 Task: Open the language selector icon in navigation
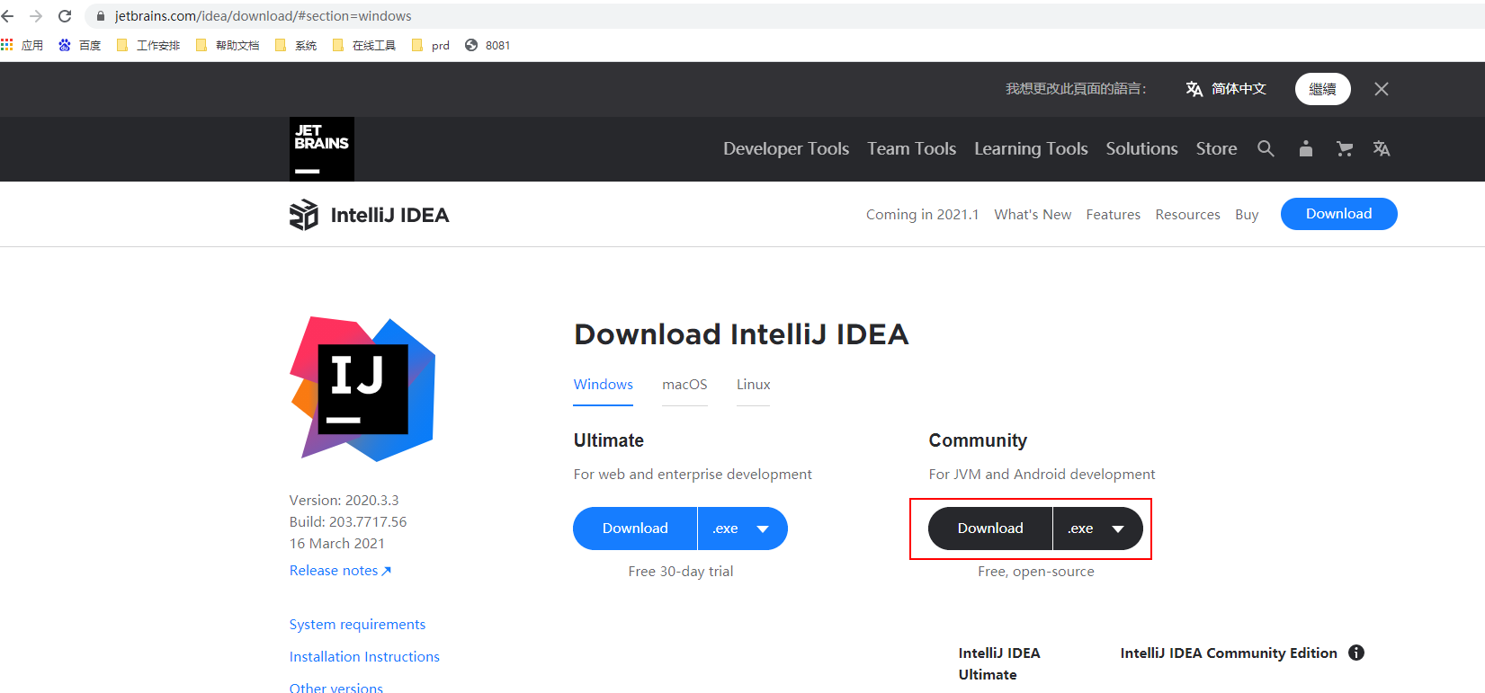coord(1382,148)
